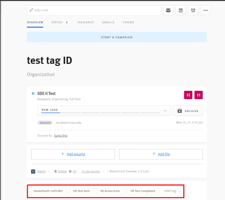Screen dimensions: 225x200
Task: Toggle Follow with the bell icon
Action: click(60, 171)
